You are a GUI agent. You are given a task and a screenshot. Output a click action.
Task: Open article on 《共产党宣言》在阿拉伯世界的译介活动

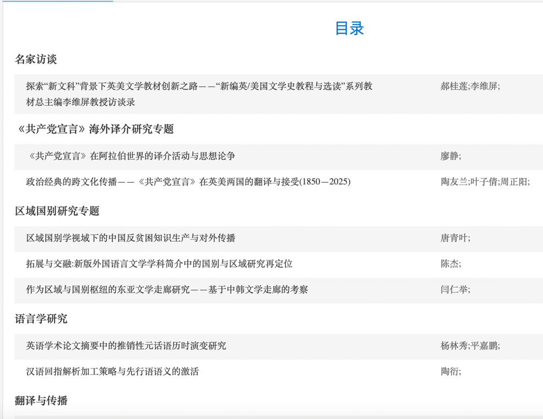click(131, 156)
